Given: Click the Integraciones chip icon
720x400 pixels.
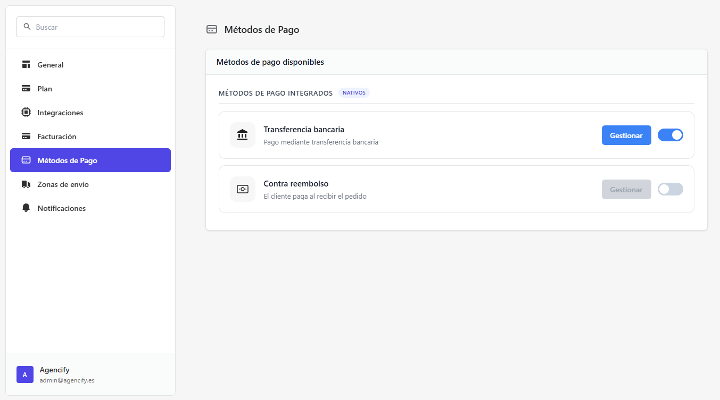Looking at the screenshot, I should pos(26,113).
